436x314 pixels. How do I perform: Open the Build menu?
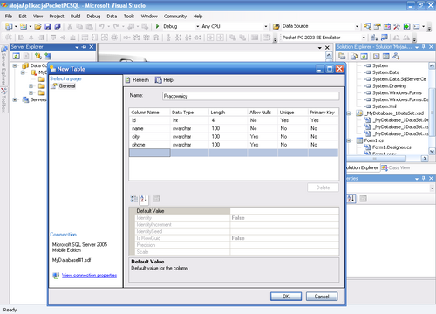[x=75, y=17]
